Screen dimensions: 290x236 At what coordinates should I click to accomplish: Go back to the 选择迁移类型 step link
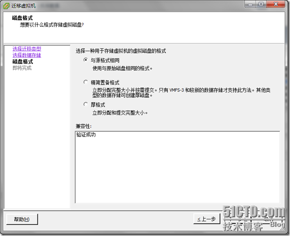tap(27, 49)
